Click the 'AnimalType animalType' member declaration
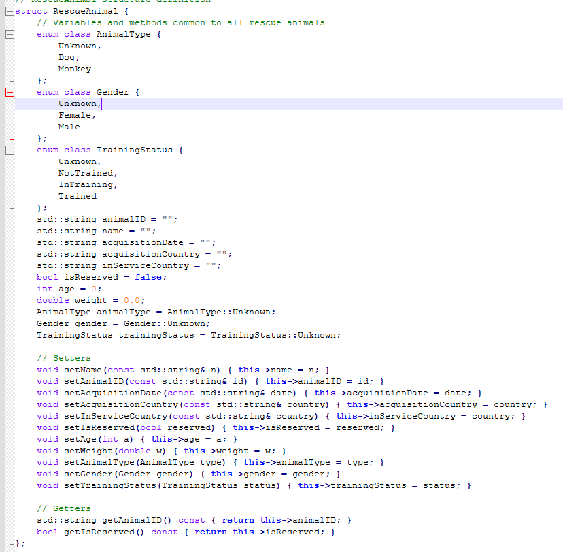Image resolution: width=563 pixels, height=552 pixels. click(156, 312)
